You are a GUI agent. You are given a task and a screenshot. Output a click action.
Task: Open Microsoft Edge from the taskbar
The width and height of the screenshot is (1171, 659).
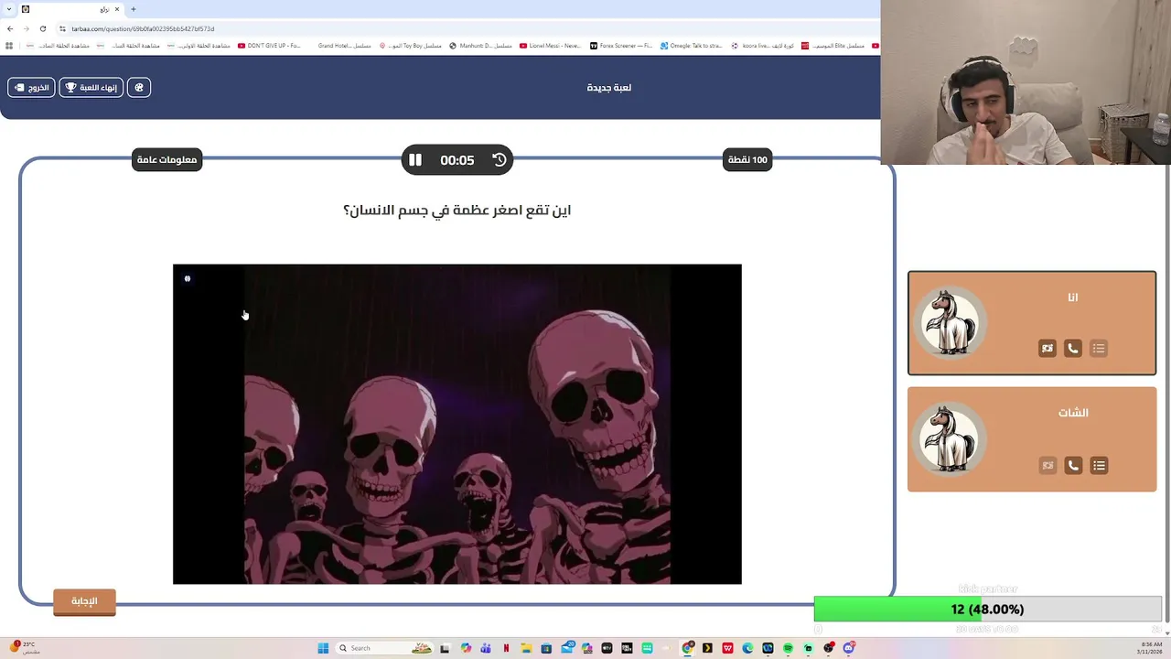(x=747, y=648)
